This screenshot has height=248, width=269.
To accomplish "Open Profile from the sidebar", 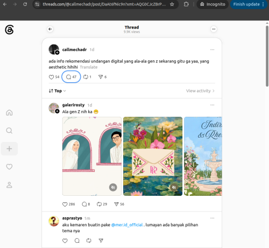I will [x=9, y=185].
